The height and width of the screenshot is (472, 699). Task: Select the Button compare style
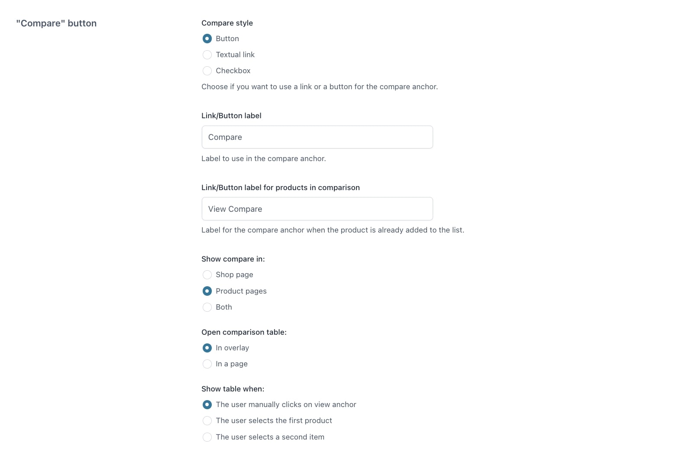tap(207, 39)
